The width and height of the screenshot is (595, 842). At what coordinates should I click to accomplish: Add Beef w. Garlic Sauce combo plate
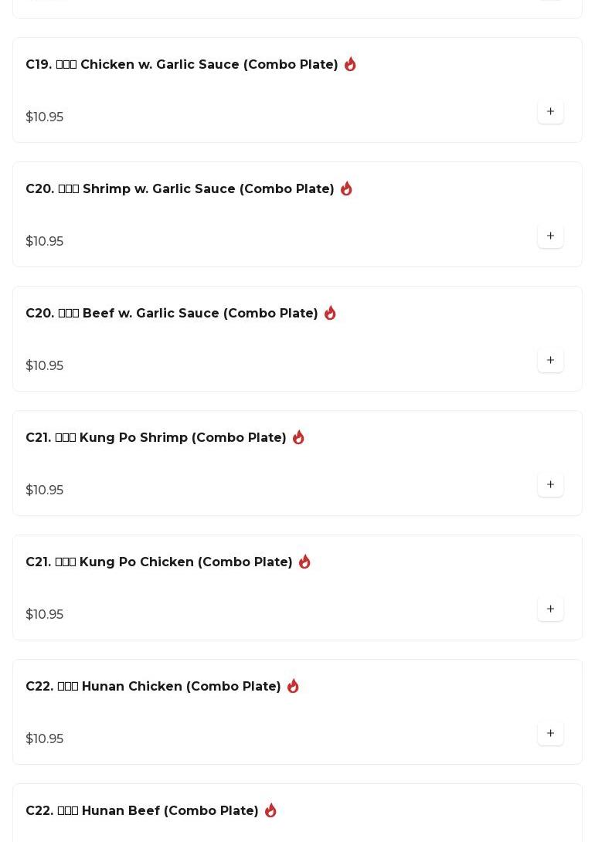[x=550, y=360]
